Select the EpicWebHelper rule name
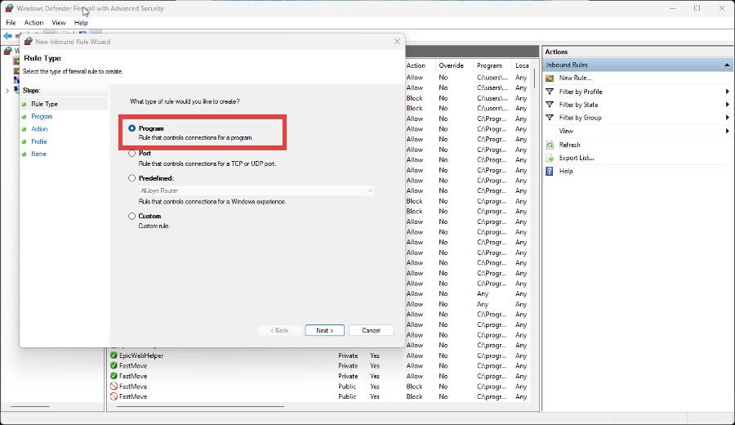This screenshot has height=425, width=735. click(x=141, y=356)
